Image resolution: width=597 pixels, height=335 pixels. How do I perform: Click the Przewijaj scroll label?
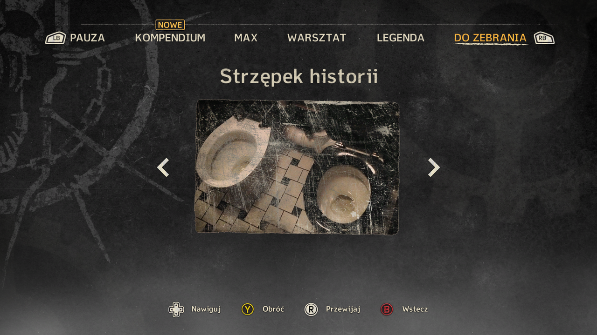click(343, 309)
